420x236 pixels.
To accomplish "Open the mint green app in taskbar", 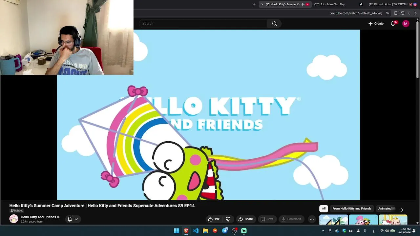I will click(244, 231).
